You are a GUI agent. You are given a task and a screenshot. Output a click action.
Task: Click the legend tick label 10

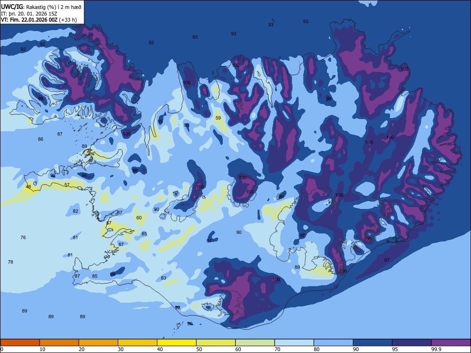42,349
